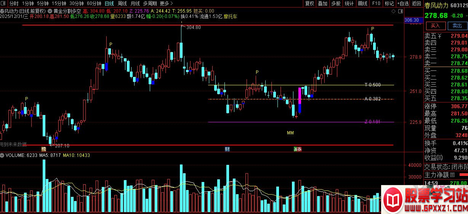Image resolution: width=468 pixels, height=214 pixels.
Task: Select the 60分钟 period tab
Action: click(94, 3)
